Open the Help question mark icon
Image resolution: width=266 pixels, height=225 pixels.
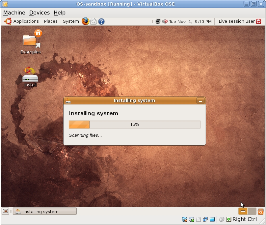101,21
